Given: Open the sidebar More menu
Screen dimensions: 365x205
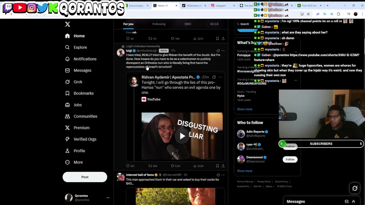Looking at the screenshot, I should coord(74,162).
